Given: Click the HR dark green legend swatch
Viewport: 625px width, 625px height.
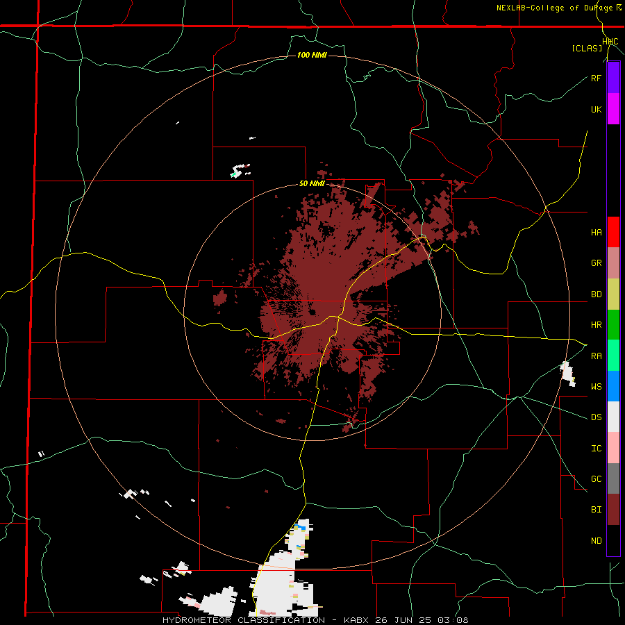Looking at the screenshot, I should click(613, 325).
